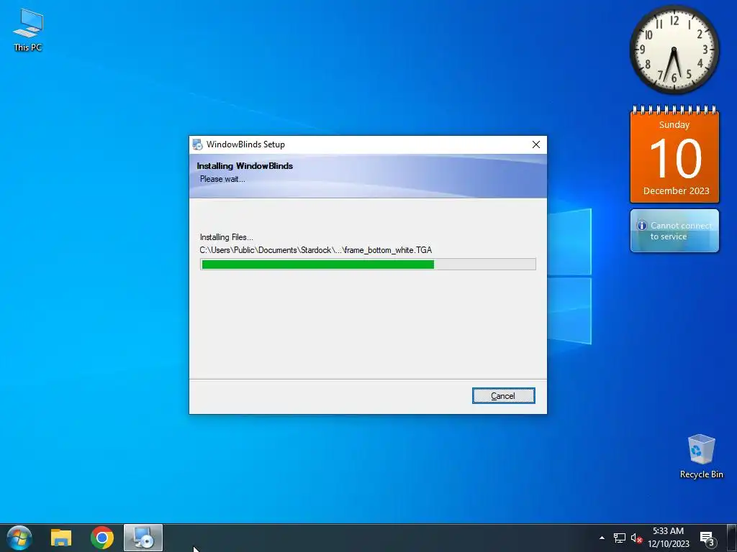The width and height of the screenshot is (737, 552).
Task: Close the WindowBlinds Setup dialog
Action: click(535, 144)
